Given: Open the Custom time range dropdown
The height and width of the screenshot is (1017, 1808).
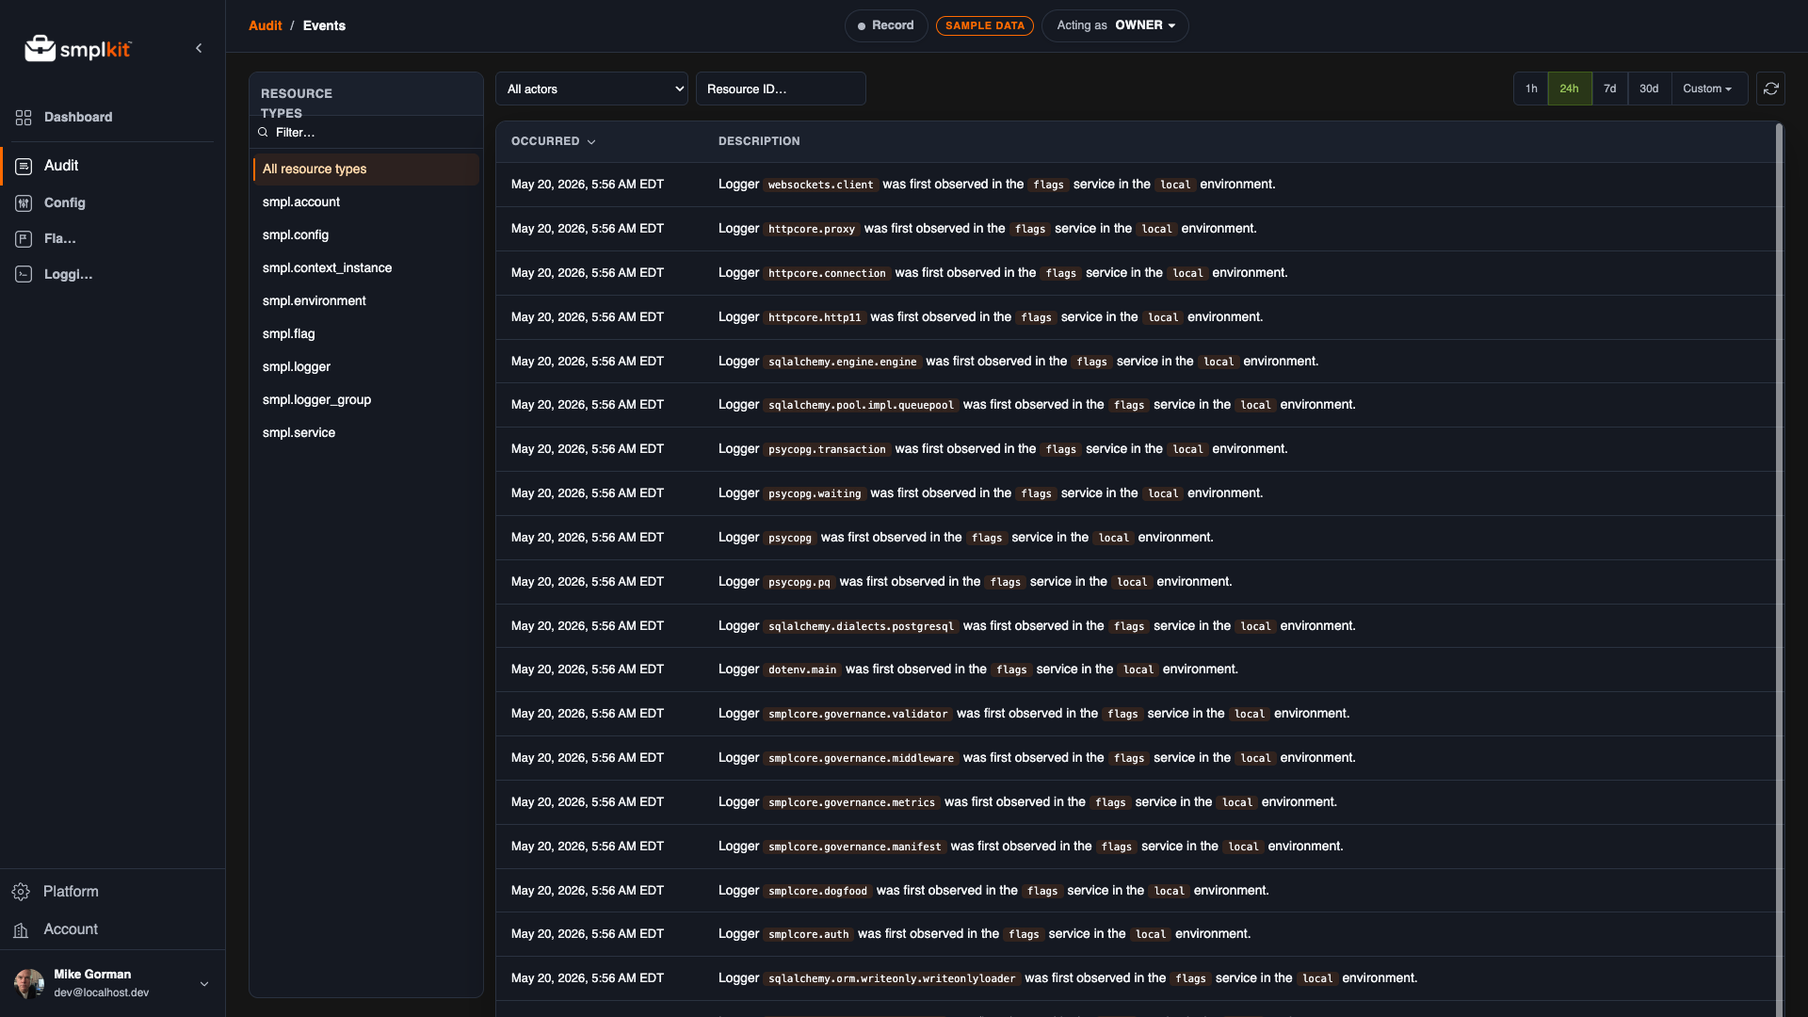Looking at the screenshot, I should pos(1708,89).
